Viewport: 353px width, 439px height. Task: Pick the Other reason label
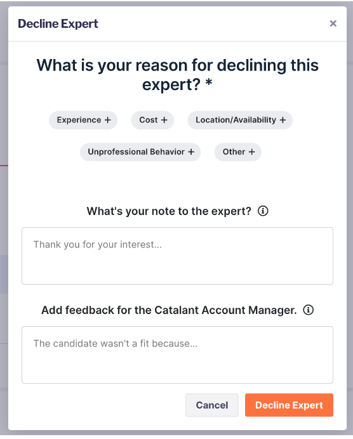pos(234,152)
